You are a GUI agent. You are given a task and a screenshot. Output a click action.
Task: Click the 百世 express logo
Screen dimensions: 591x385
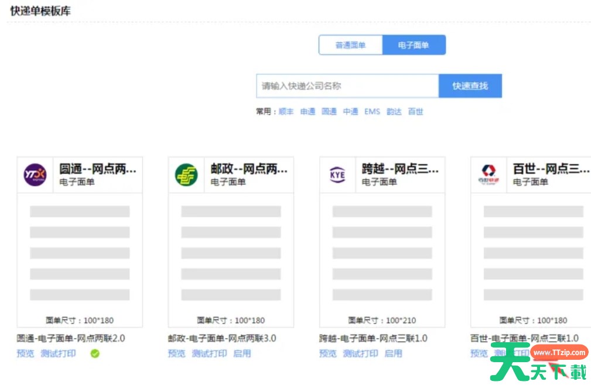click(x=488, y=175)
